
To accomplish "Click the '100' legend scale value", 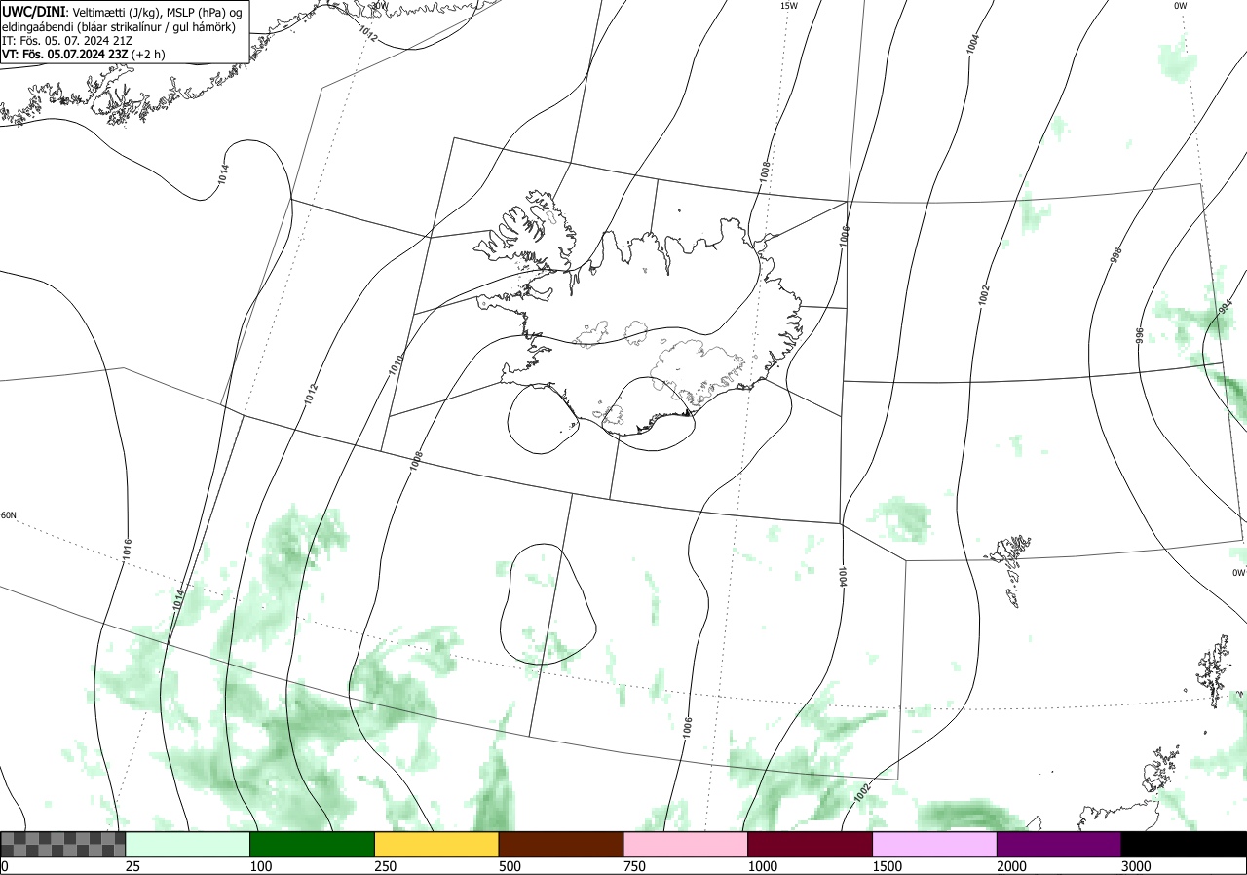I will pyautogui.click(x=261, y=866).
